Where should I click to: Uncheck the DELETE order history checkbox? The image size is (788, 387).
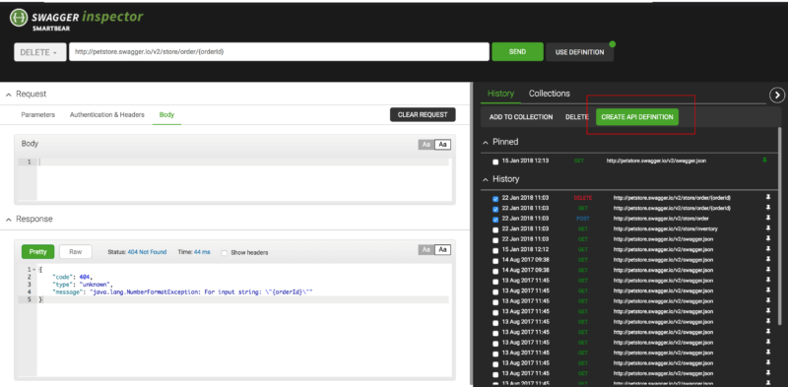(x=495, y=199)
